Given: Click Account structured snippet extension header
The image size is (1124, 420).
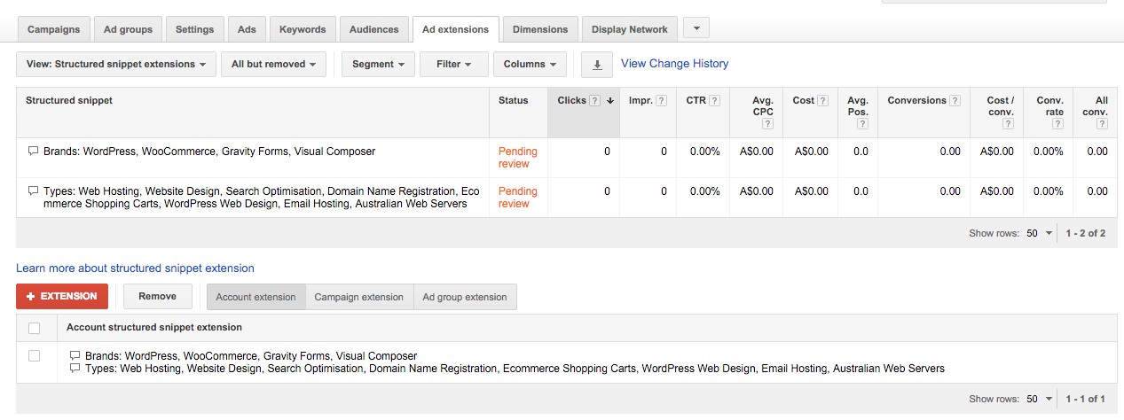Looking at the screenshot, I should [154, 327].
